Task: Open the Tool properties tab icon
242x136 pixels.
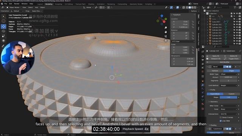Action: [203, 51]
